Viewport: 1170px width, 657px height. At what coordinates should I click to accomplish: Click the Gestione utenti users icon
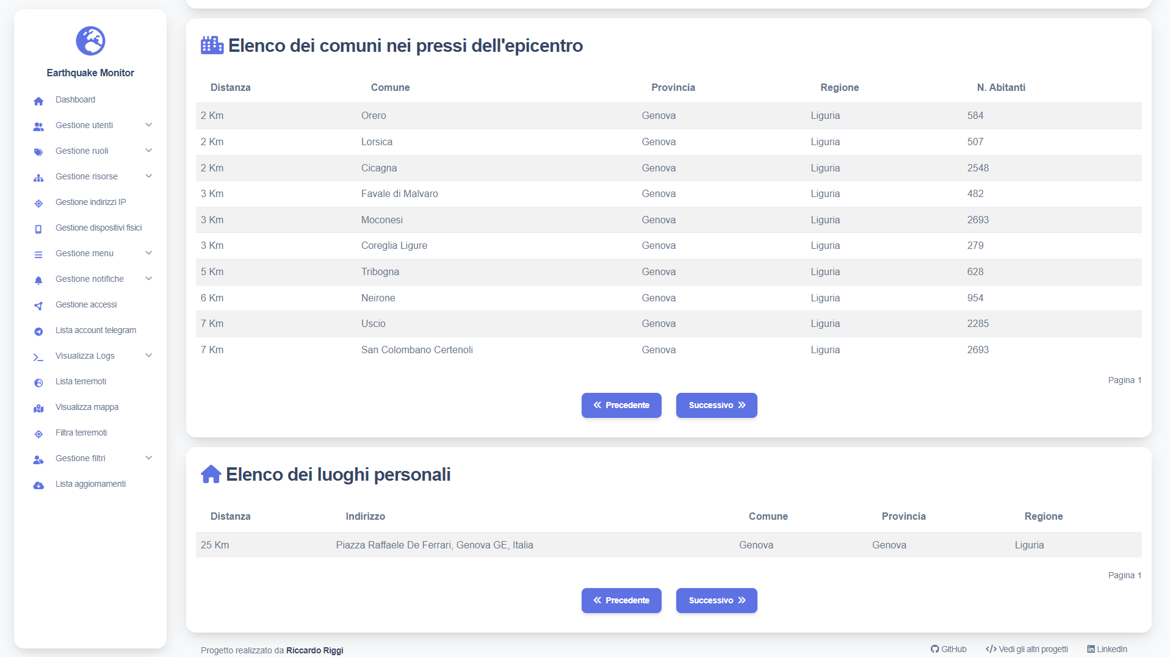click(38, 126)
